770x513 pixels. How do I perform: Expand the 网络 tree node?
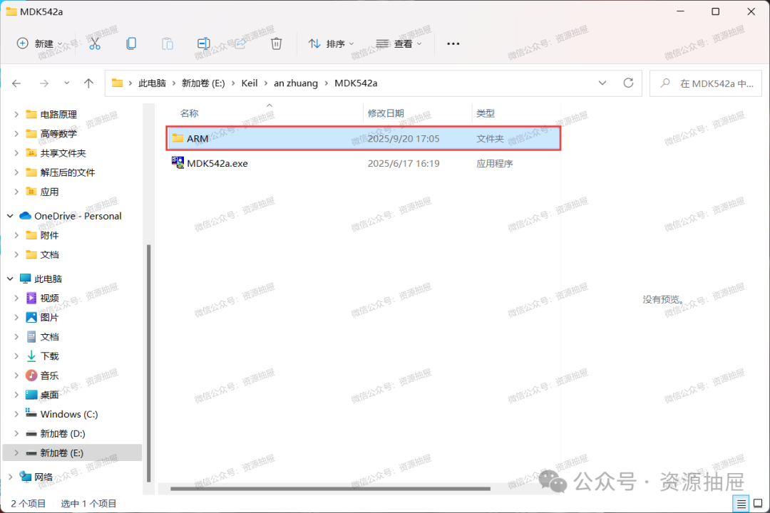(10, 477)
